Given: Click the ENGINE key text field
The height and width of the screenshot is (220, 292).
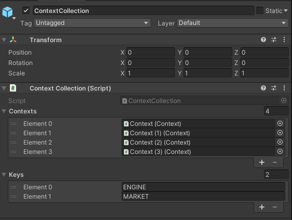Looking at the screenshot, I should [x=203, y=187].
